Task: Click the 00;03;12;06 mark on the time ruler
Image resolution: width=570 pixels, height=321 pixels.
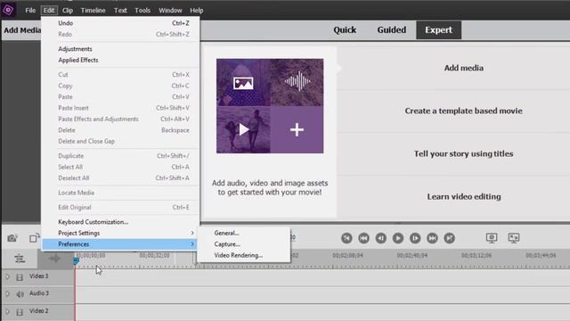Action: [476, 256]
